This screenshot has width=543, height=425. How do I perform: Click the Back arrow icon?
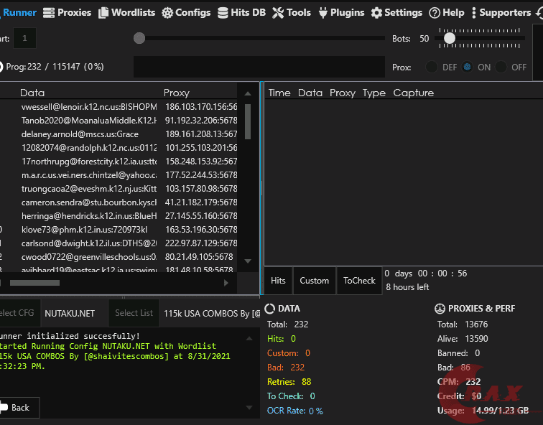pos(4,407)
